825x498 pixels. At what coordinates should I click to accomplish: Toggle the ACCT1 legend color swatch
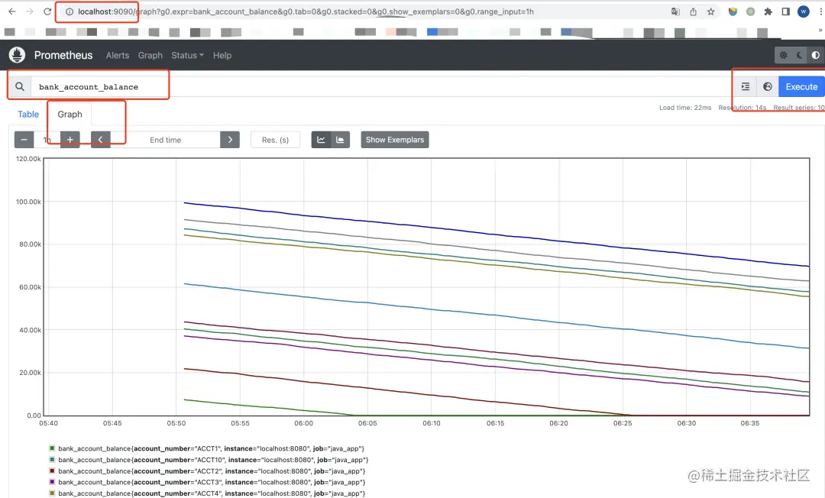tap(52, 448)
